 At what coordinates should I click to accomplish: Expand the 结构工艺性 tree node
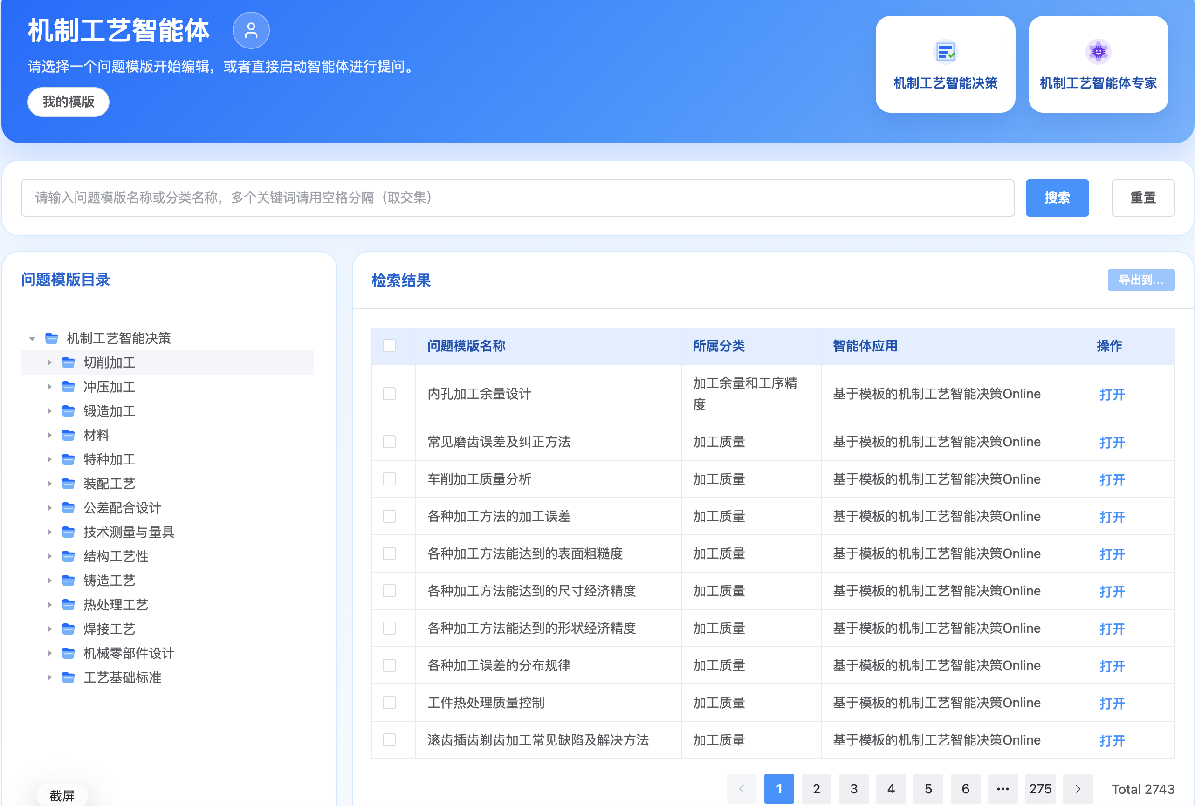[x=49, y=556]
